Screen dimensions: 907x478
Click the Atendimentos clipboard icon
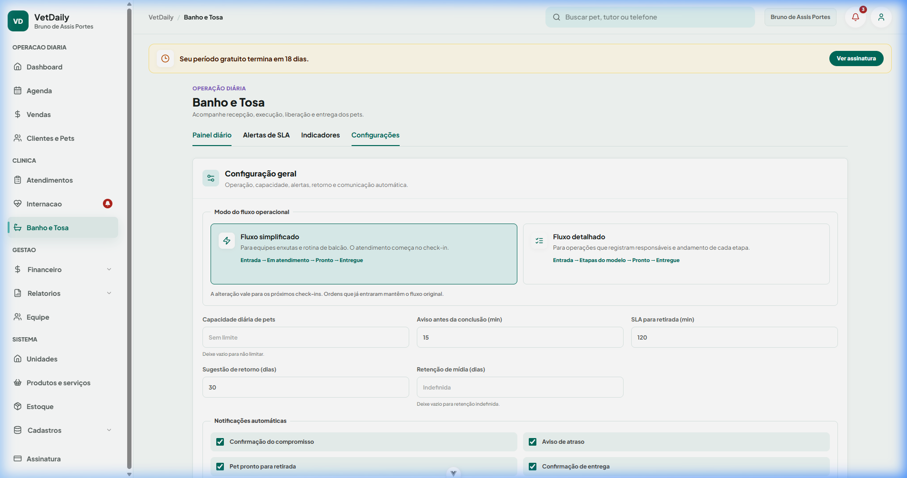tap(18, 180)
